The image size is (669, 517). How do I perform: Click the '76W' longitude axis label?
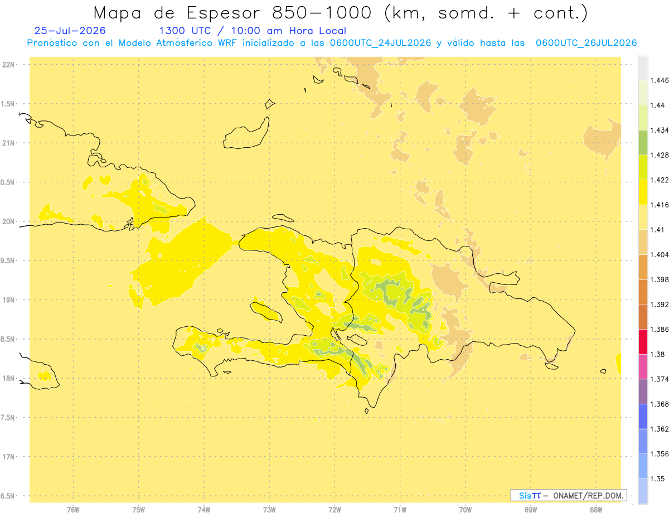73,510
